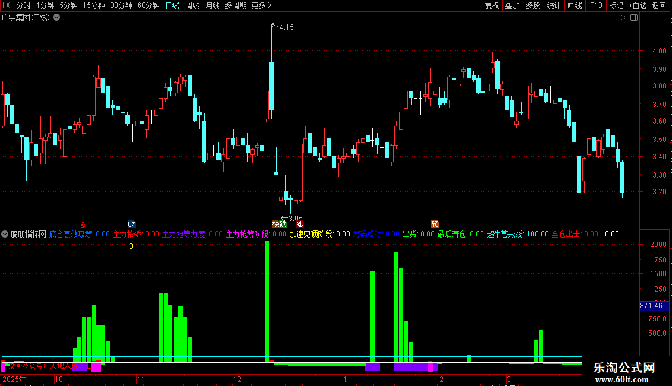Click the red 涨 event marker icon
Viewport: 672px width, 386px height.
click(300, 224)
